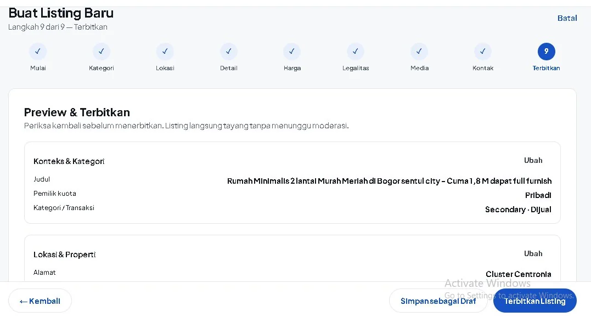Screen dimensions: 591x317
Task: Edit the Lokasi & Properti section via Ubah
Action: pos(533,254)
